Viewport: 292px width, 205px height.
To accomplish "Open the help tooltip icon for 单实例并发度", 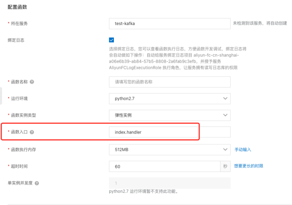I will pos(37,183).
